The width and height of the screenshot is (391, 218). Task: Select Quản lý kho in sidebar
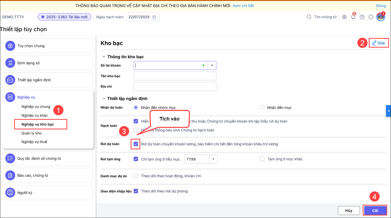(32, 133)
